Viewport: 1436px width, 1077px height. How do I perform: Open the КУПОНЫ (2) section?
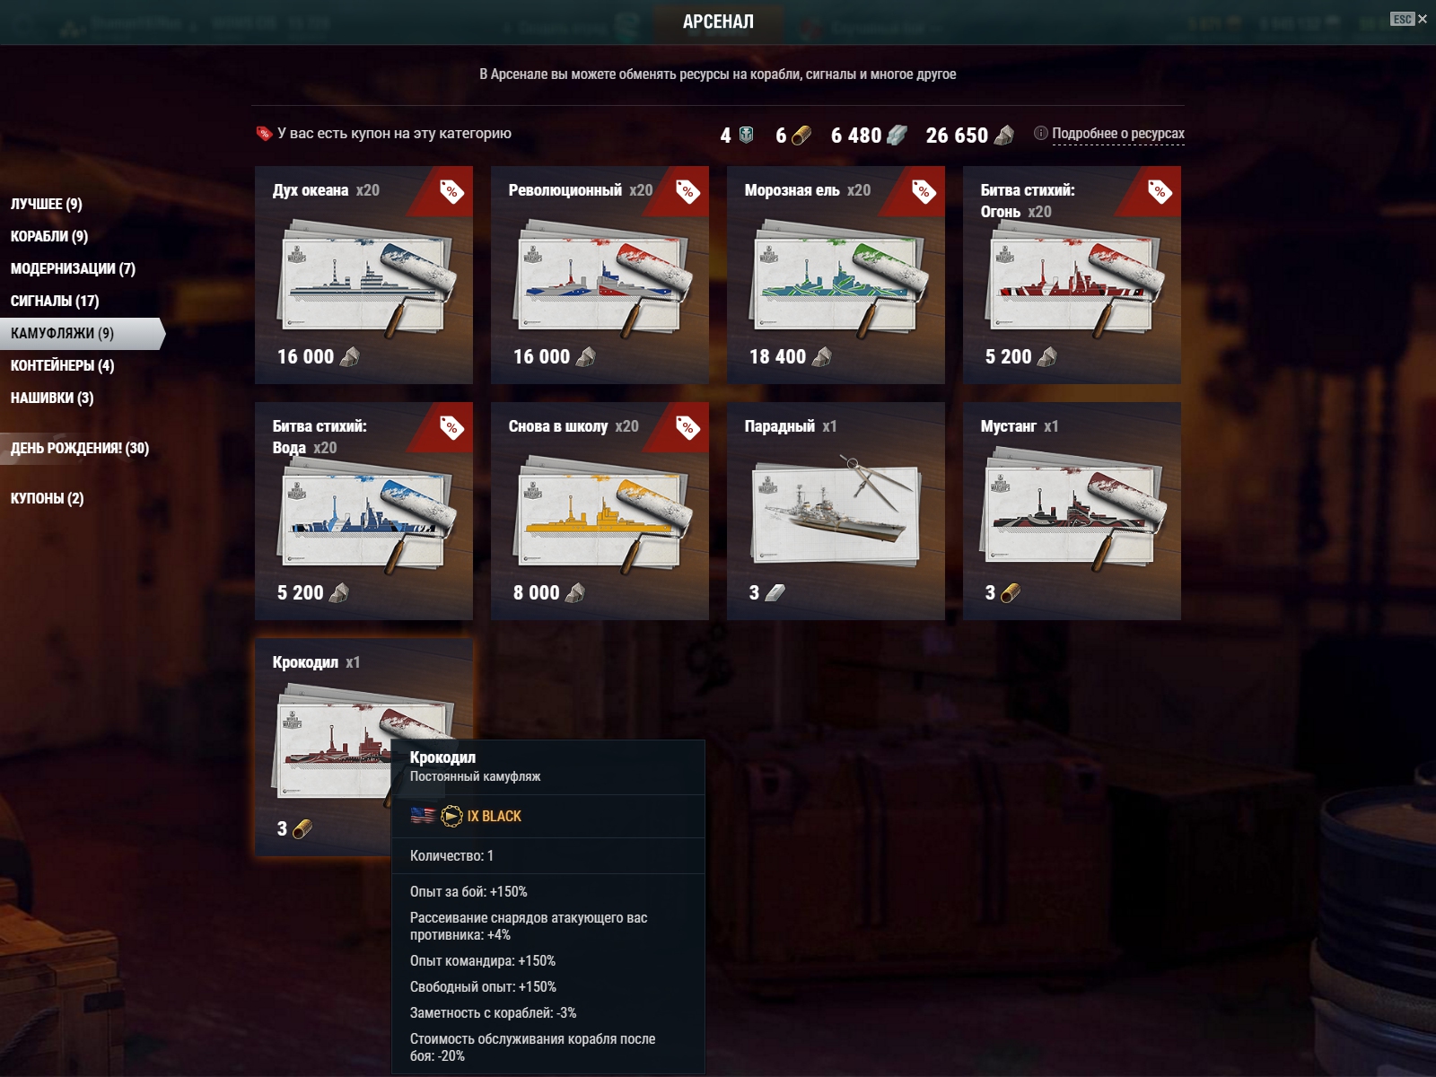(x=47, y=498)
